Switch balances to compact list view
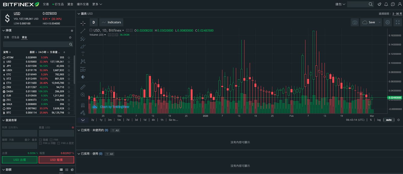This screenshot has width=403, height=174. point(67,170)
